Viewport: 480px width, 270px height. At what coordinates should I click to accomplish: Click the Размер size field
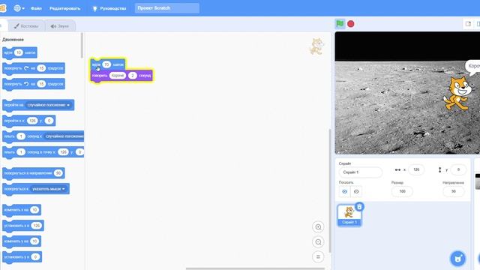402,191
